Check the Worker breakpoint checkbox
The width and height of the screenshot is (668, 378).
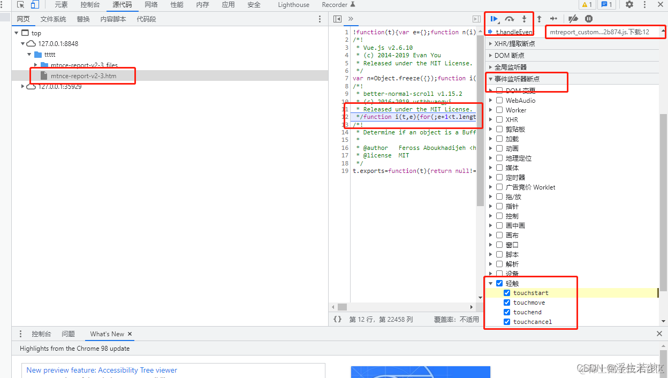[x=499, y=110]
